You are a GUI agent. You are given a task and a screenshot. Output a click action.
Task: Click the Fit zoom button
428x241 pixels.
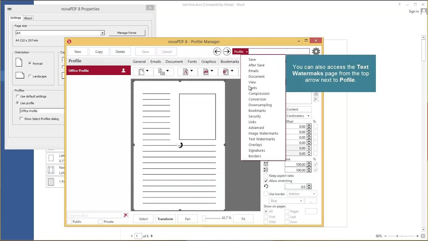(x=243, y=219)
